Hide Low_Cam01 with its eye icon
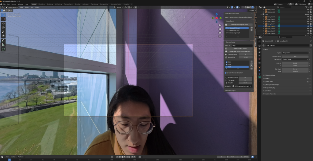313x161 pixels. pos(308,17)
